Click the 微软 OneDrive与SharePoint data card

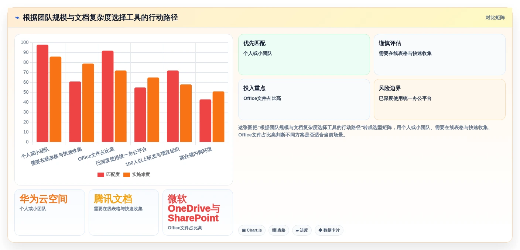(x=198, y=212)
